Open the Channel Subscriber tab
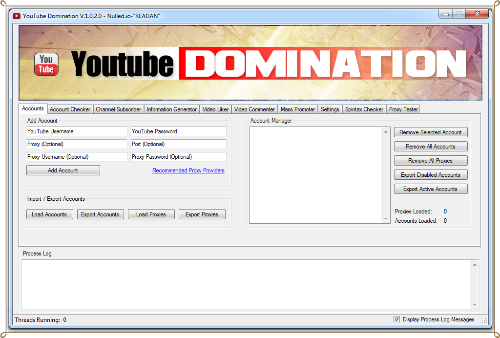 [x=118, y=109]
